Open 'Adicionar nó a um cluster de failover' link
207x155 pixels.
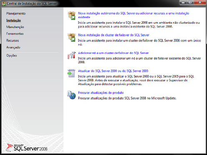[x=113, y=53]
